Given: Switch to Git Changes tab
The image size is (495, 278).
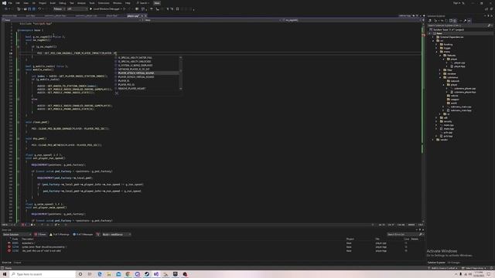Looking at the screenshot, I should tap(454, 263).
